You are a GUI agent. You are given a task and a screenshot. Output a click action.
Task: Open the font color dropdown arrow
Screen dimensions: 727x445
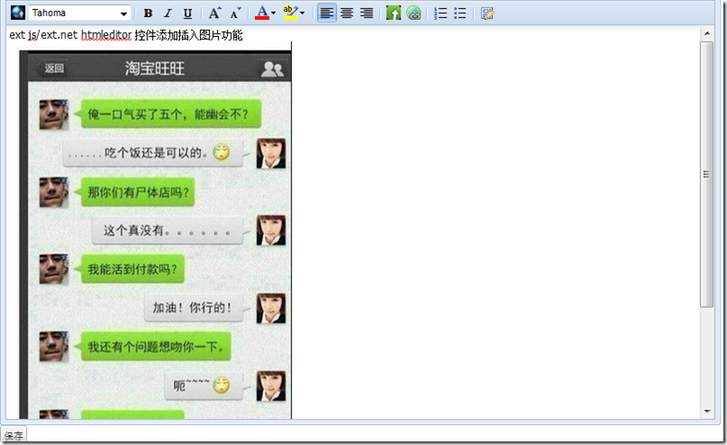click(274, 13)
